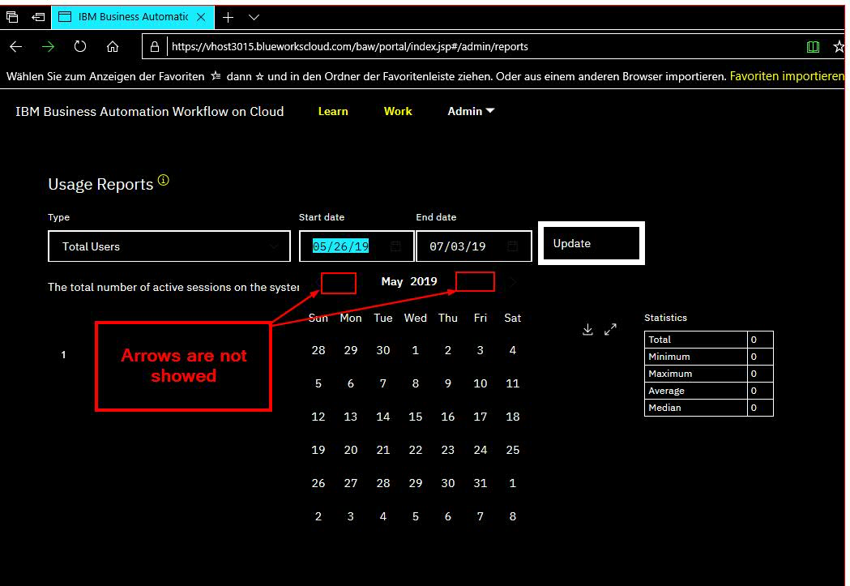Open the browser home page
Viewport: 850px width, 586px height.
(112, 47)
